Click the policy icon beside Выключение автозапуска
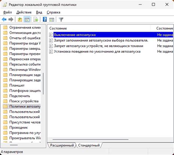 click(x=51, y=35)
